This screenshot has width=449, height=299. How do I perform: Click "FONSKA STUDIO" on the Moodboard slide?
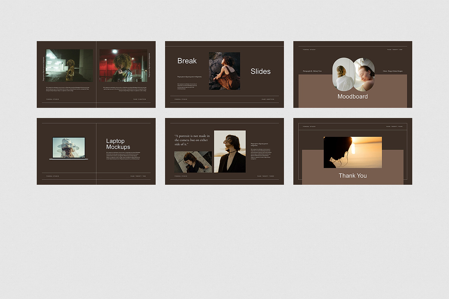click(309, 50)
